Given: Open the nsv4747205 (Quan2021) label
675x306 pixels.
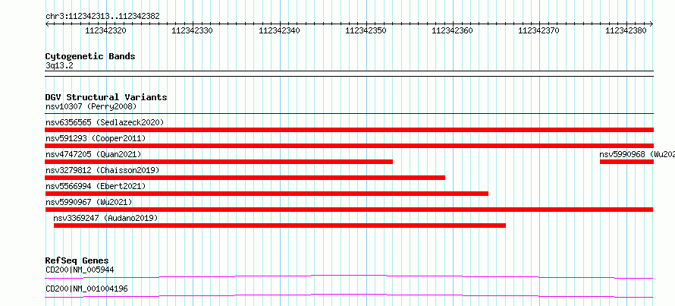Looking at the screenshot, I should [x=93, y=154].
